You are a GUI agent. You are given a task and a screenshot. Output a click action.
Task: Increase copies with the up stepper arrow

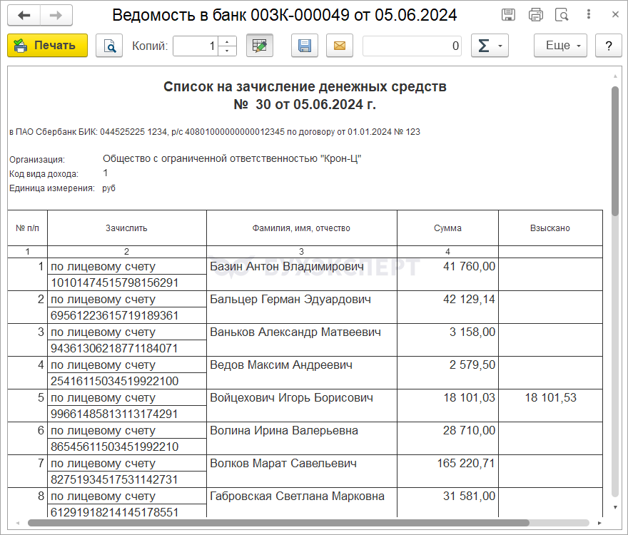click(227, 41)
